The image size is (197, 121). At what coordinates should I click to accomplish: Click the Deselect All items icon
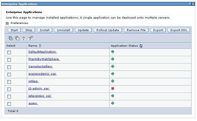tap(17, 38)
